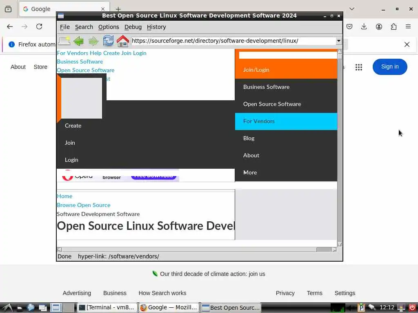Open a new Firefox tab with plus
The image size is (418, 313).
point(118,9)
